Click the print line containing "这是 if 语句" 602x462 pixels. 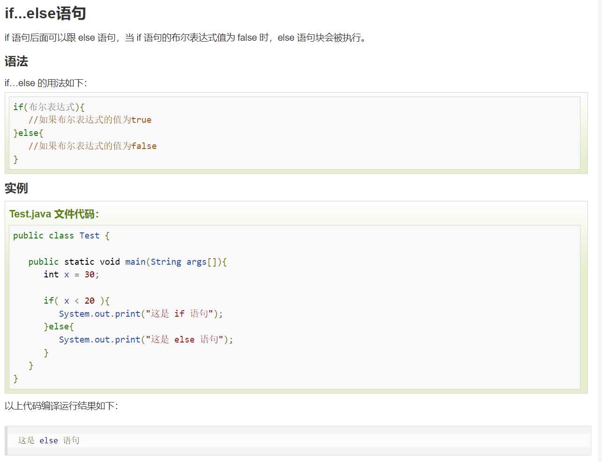141,313
